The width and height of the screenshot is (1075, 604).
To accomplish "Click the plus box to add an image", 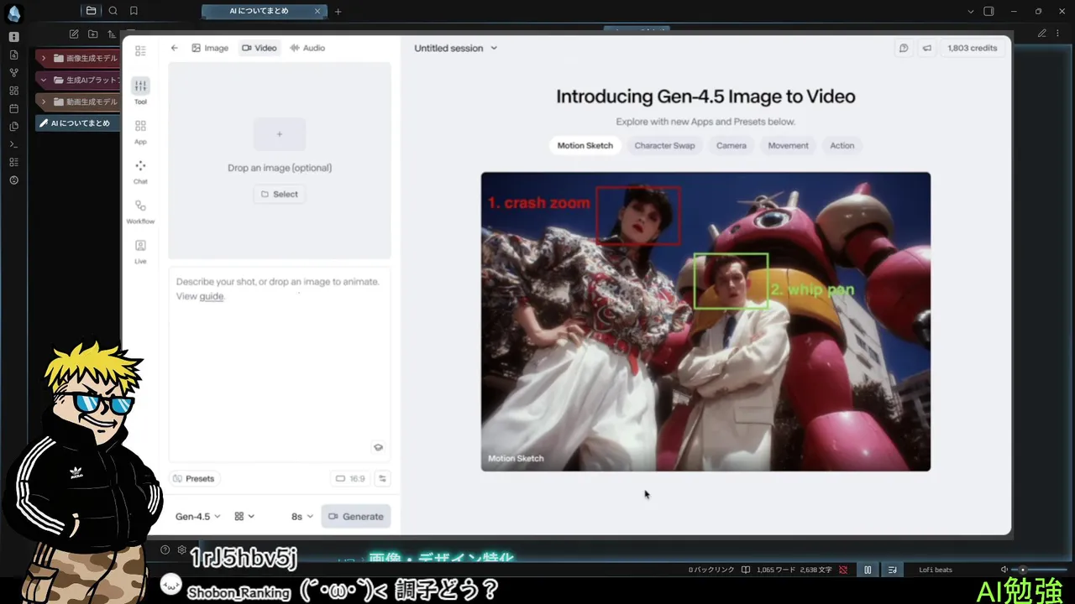I will (x=280, y=134).
